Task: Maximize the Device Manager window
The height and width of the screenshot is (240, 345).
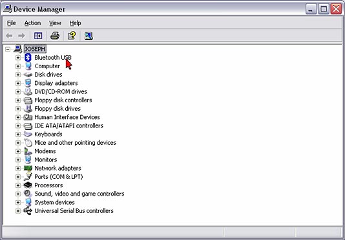Action: (x=324, y=9)
